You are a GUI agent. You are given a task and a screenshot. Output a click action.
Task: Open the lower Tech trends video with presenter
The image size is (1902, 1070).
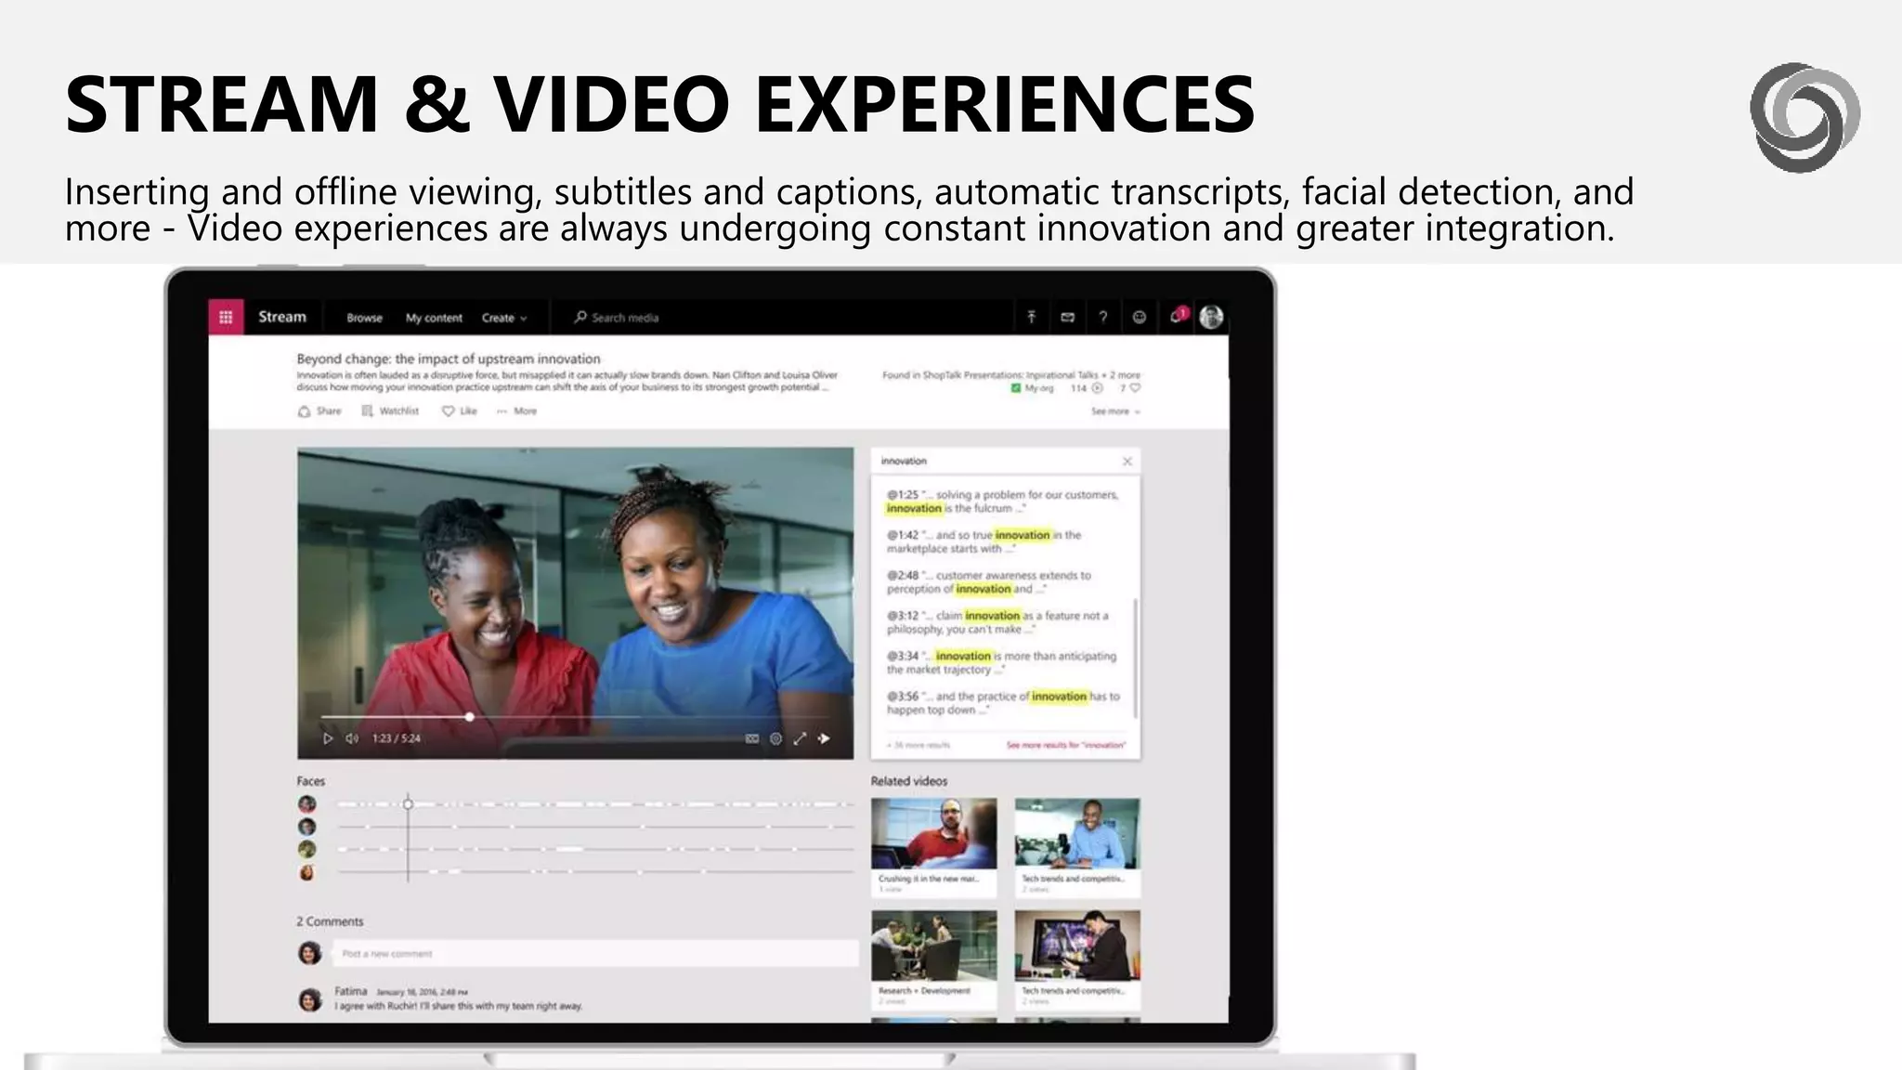tap(1077, 959)
